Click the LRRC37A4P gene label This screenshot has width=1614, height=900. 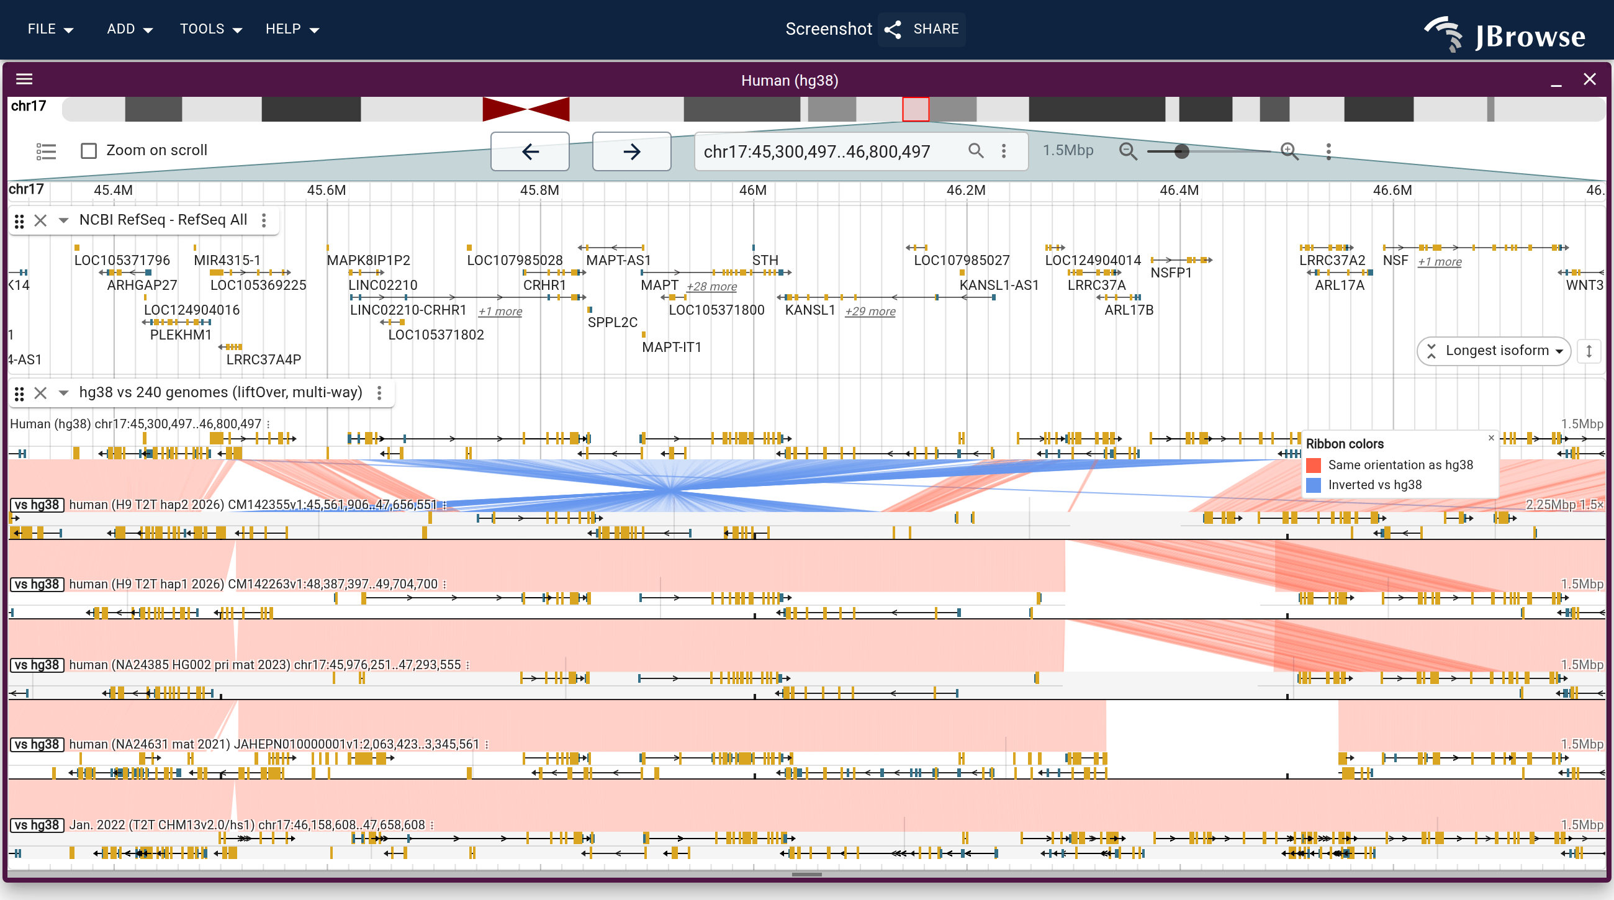point(264,359)
